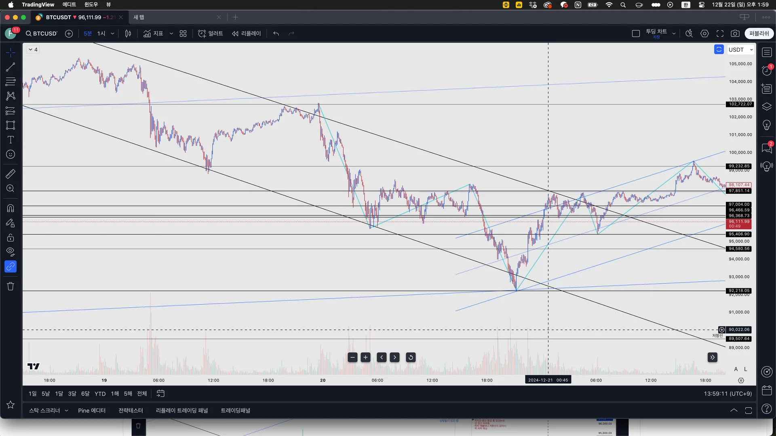Viewport: 776px width, 436px height.
Task: Click the trash remove drawings icon
Action: [x=11, y=286]
